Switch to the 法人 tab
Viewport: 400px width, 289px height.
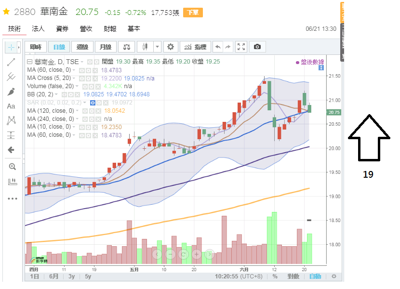pos(38,29)
